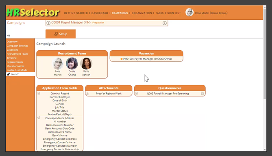Open Q002 Payroll Manager Pre-Screening
The width and height of the screenshot is (272, 156).
(x=168, y=94)
